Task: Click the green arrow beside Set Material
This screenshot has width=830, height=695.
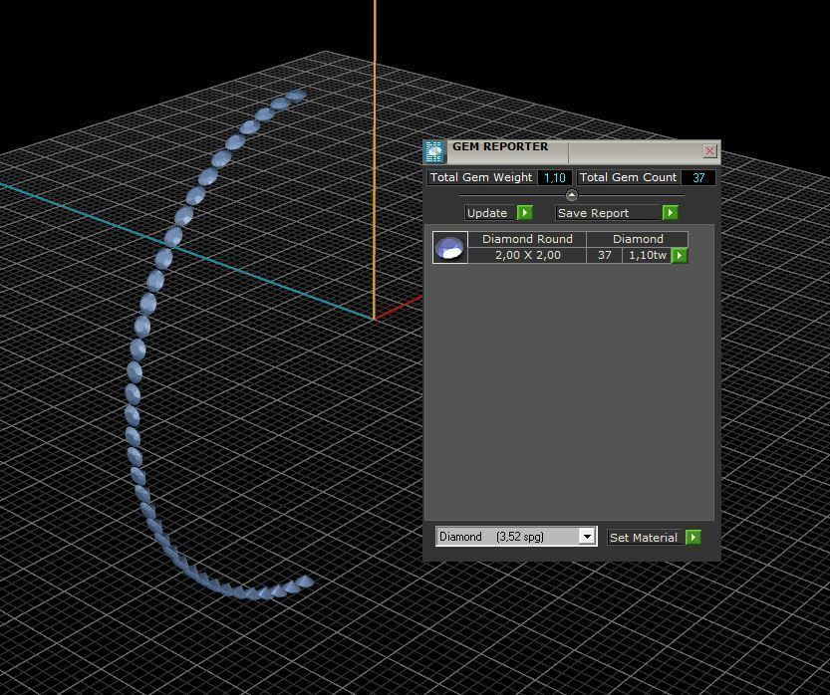Action: 692,538
